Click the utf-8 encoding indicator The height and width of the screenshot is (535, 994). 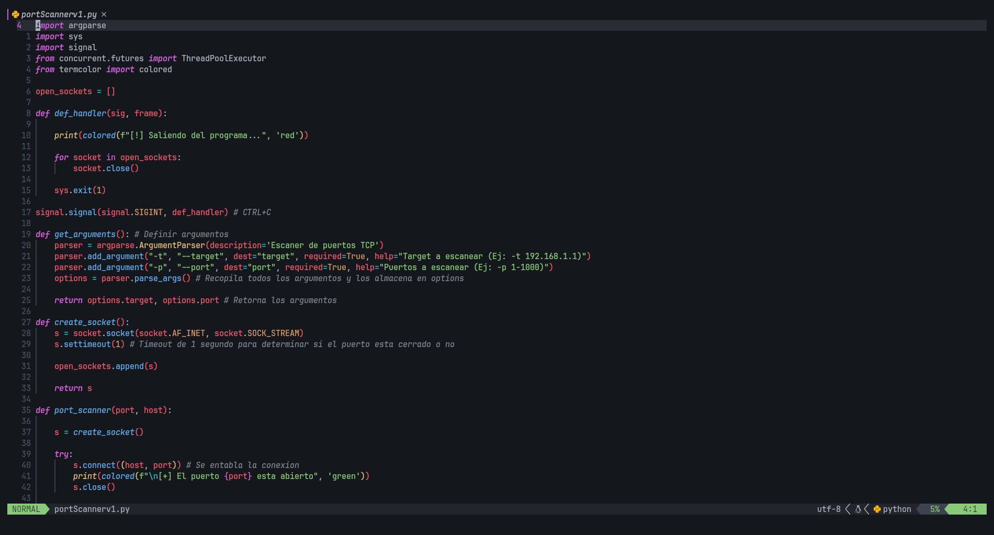pyautogui.click(x=829, y=509)
